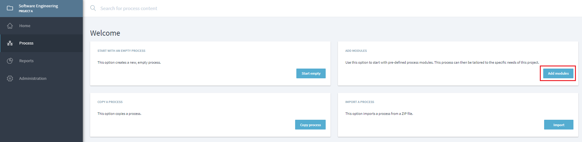Screen dimensions: 582x142
Task: Open the Administration menu label
Action: 33,79
